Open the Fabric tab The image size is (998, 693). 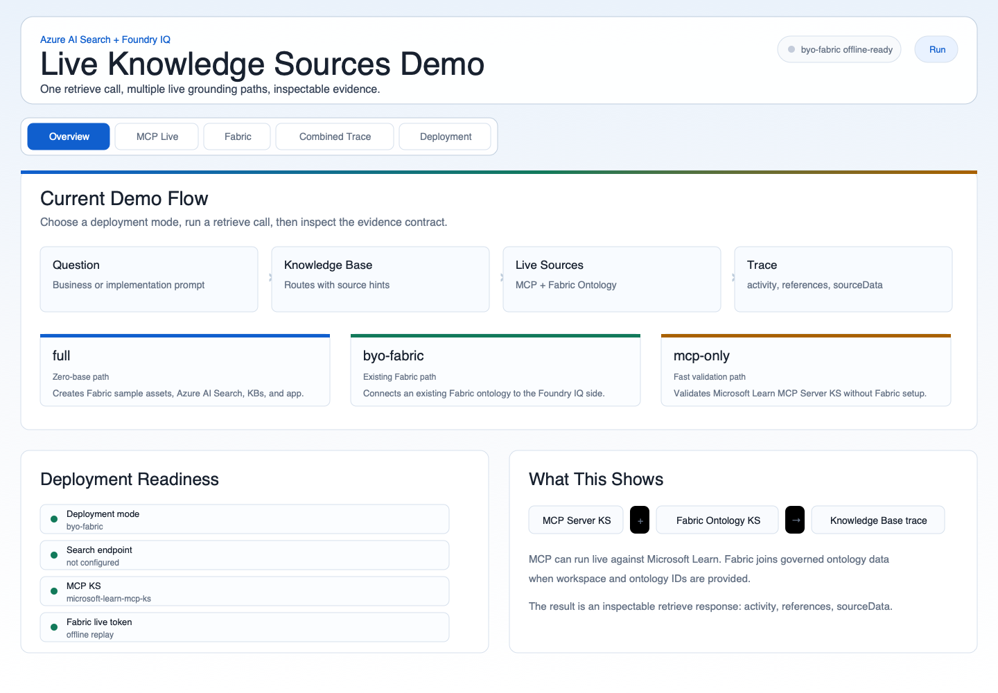pos(238,137)
